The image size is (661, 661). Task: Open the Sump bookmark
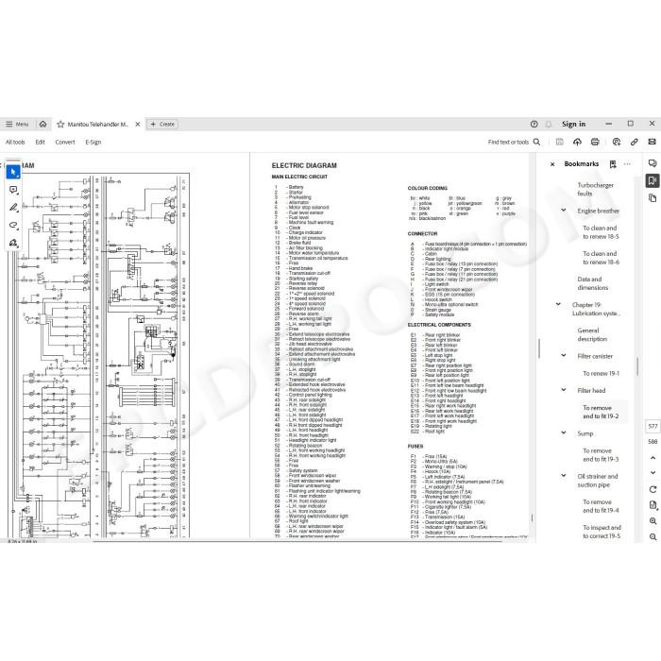[x=585, y=433]
